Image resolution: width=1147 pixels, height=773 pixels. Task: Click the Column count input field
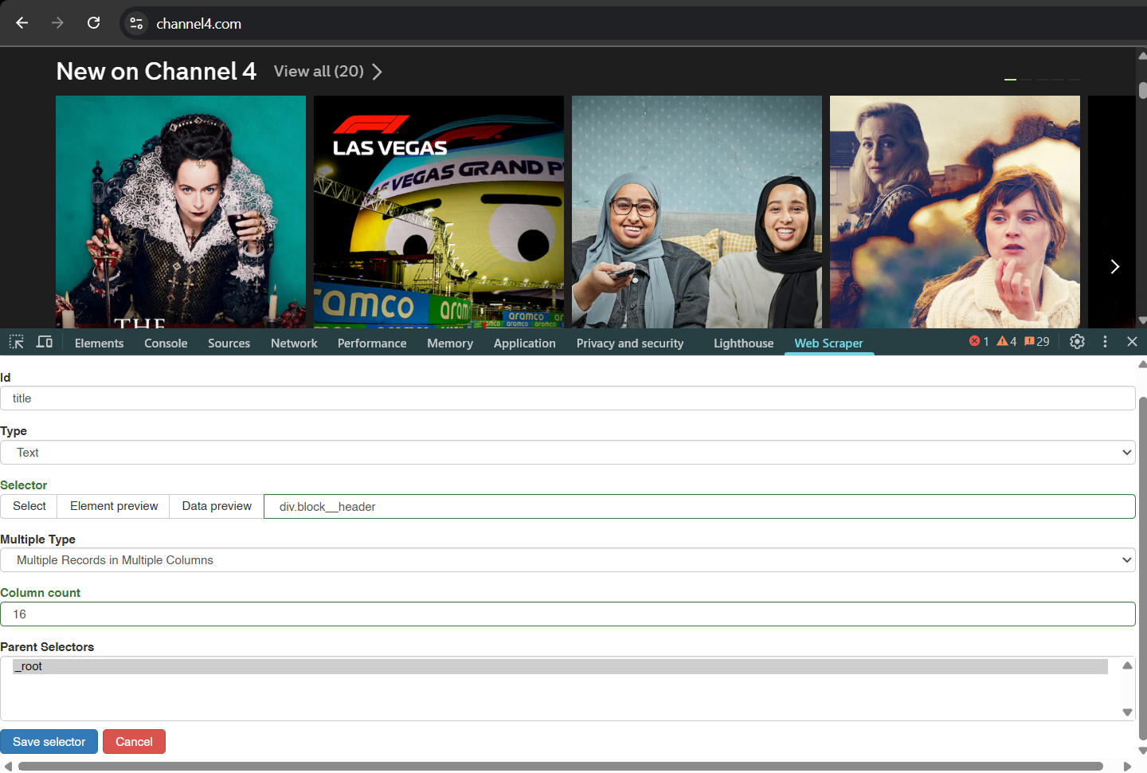click(x=567, y=614)
